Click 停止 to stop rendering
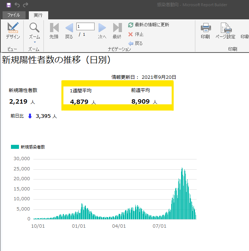The height and width of the screenshot is (251, 249). (136, 34)
